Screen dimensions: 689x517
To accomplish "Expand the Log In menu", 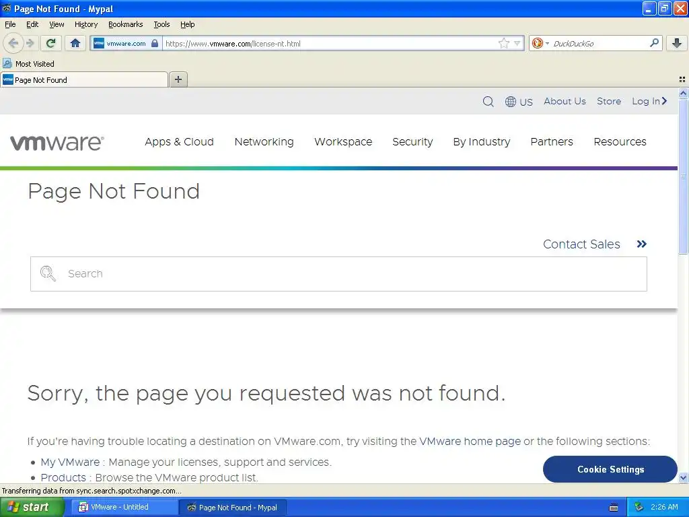I will [649, 101].
